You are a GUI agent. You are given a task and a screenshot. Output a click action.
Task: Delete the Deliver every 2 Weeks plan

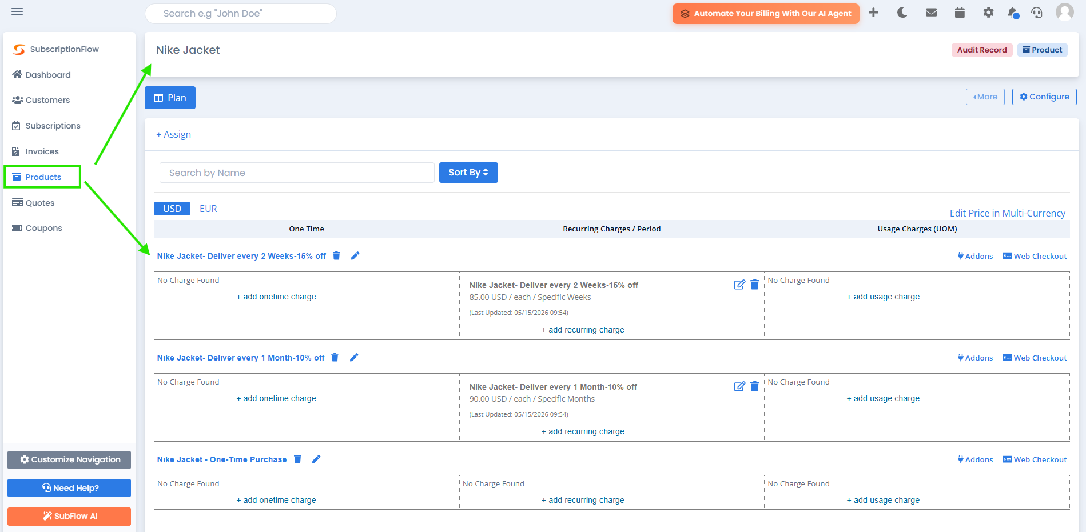[337, 255]
